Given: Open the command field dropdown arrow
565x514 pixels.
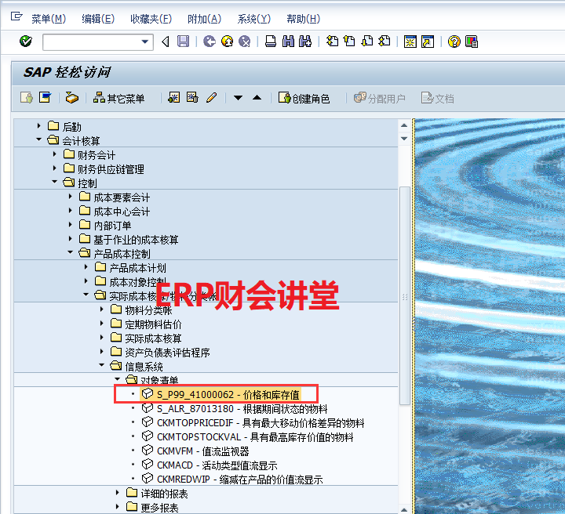Looking at the screenshot, I should click(x=145, y=42).
